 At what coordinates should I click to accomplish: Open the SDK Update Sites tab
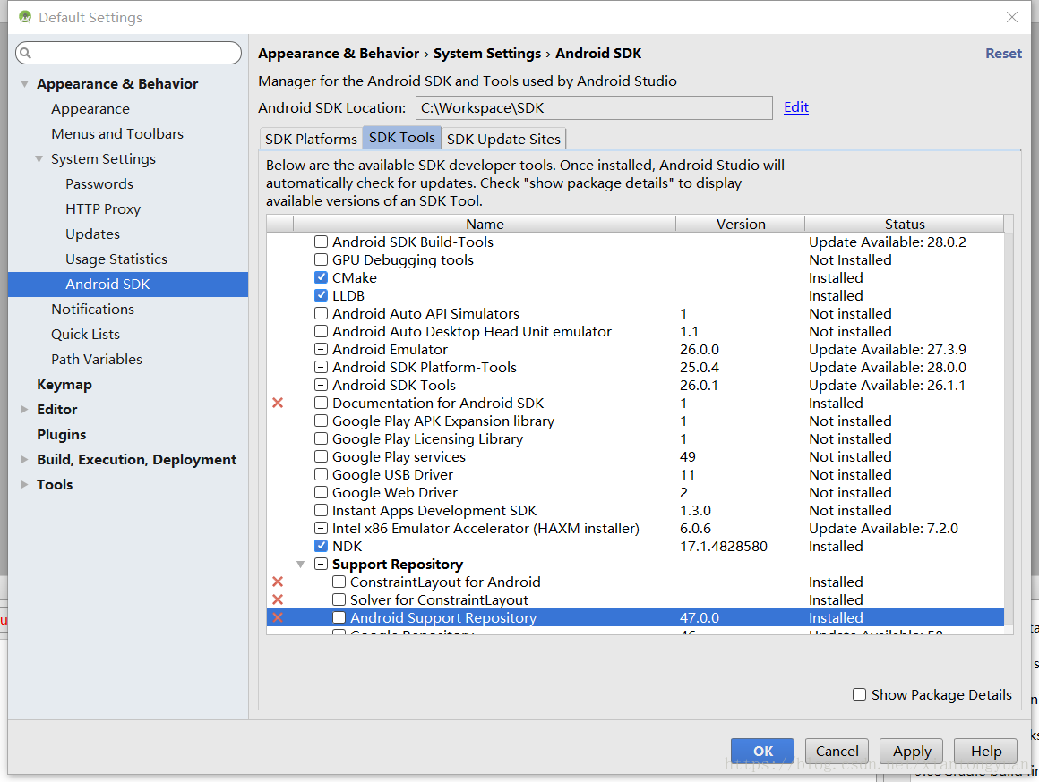coord(503,139)
